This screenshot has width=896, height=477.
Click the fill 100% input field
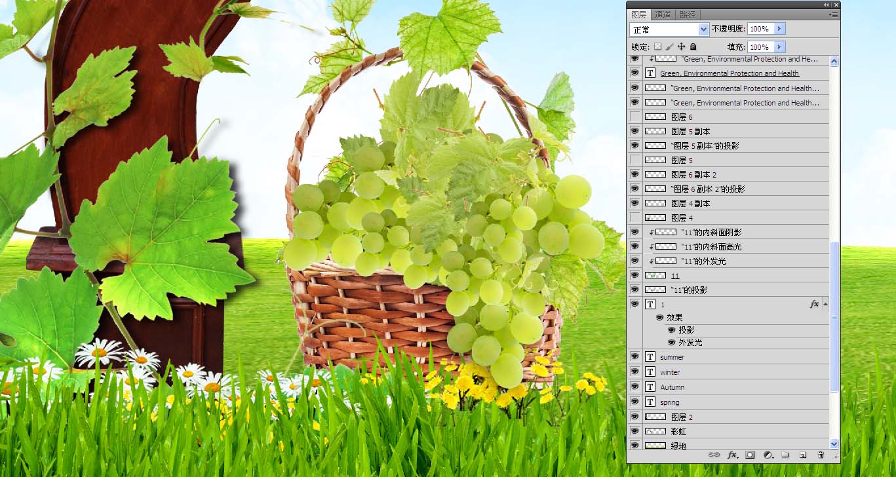[x=761, y=47]
